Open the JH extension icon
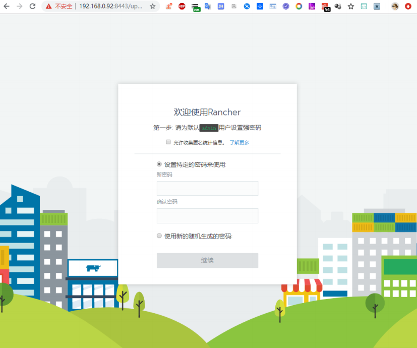Viewport: 417px width, 348px height. (221, 6)
